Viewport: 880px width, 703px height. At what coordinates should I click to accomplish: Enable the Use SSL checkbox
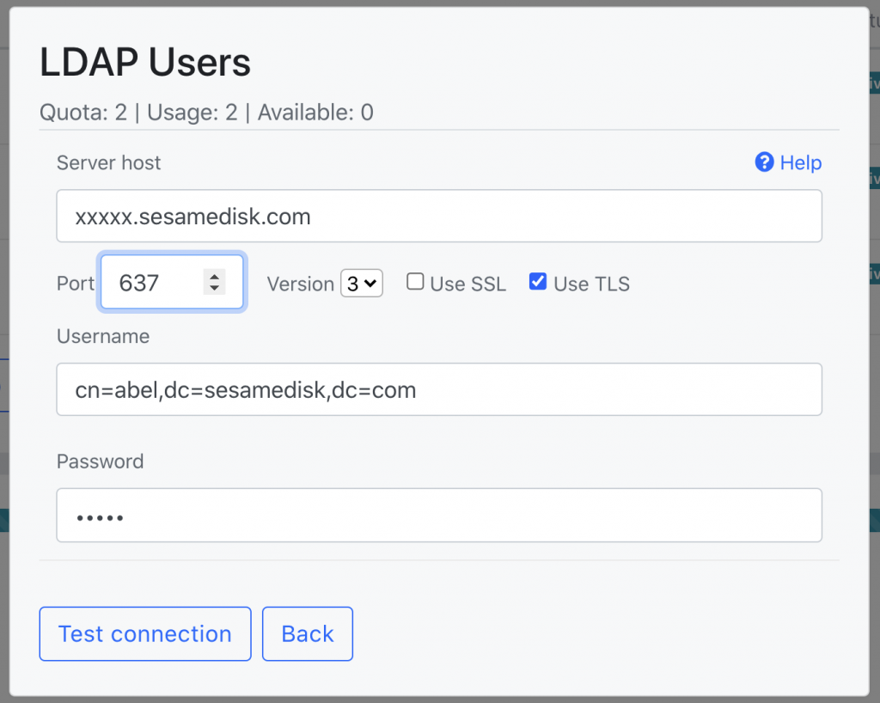415,282
